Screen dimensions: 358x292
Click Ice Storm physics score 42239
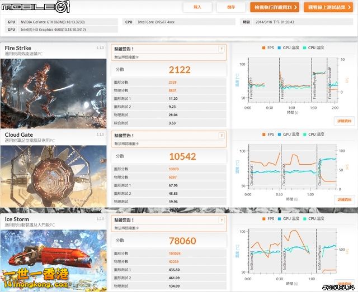[173, 262]
